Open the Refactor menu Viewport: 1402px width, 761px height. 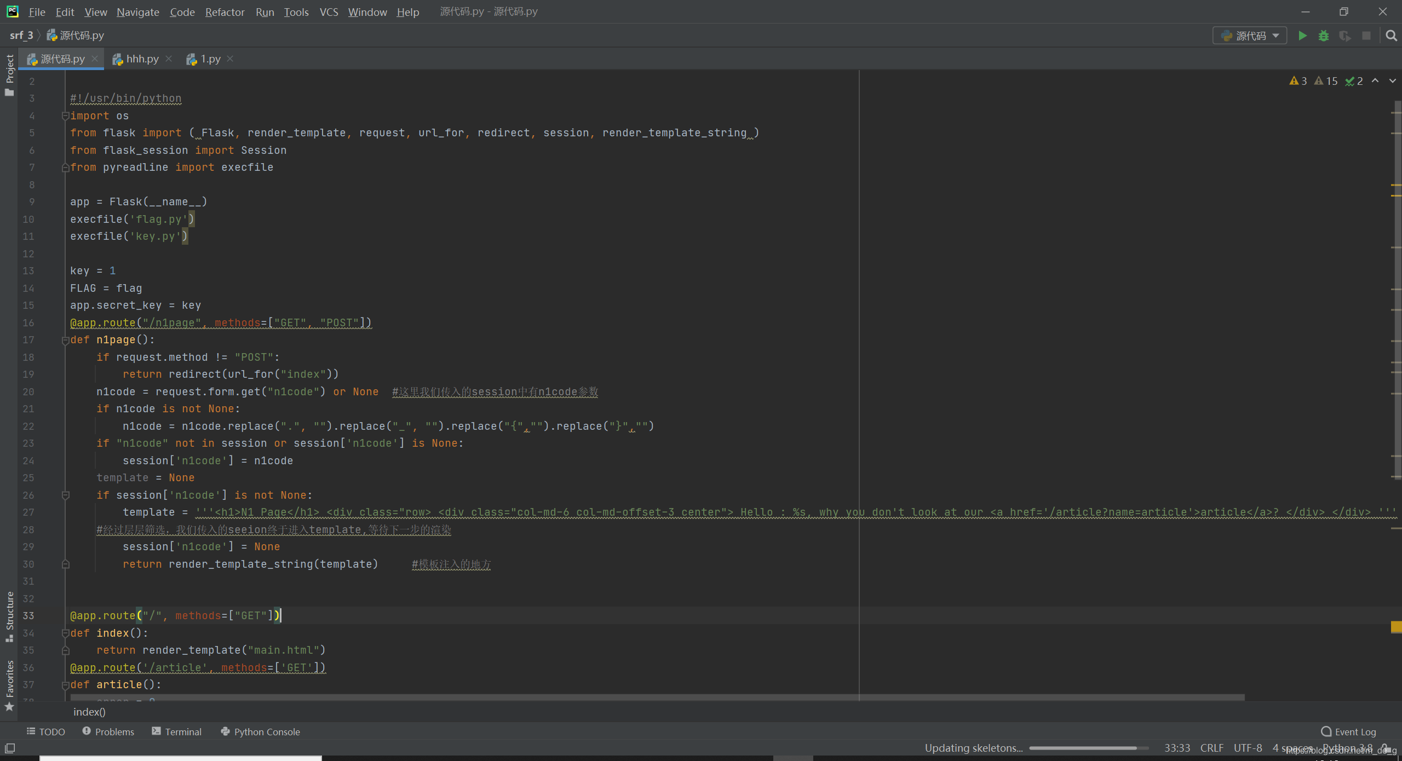click(x=225, y=11)
